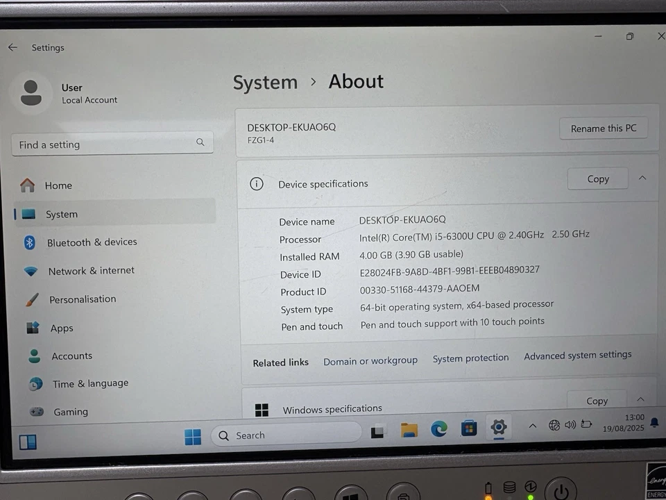Open Advanced system settings link
This screenshot has width=666, height=500.
[x=577, y=355]
